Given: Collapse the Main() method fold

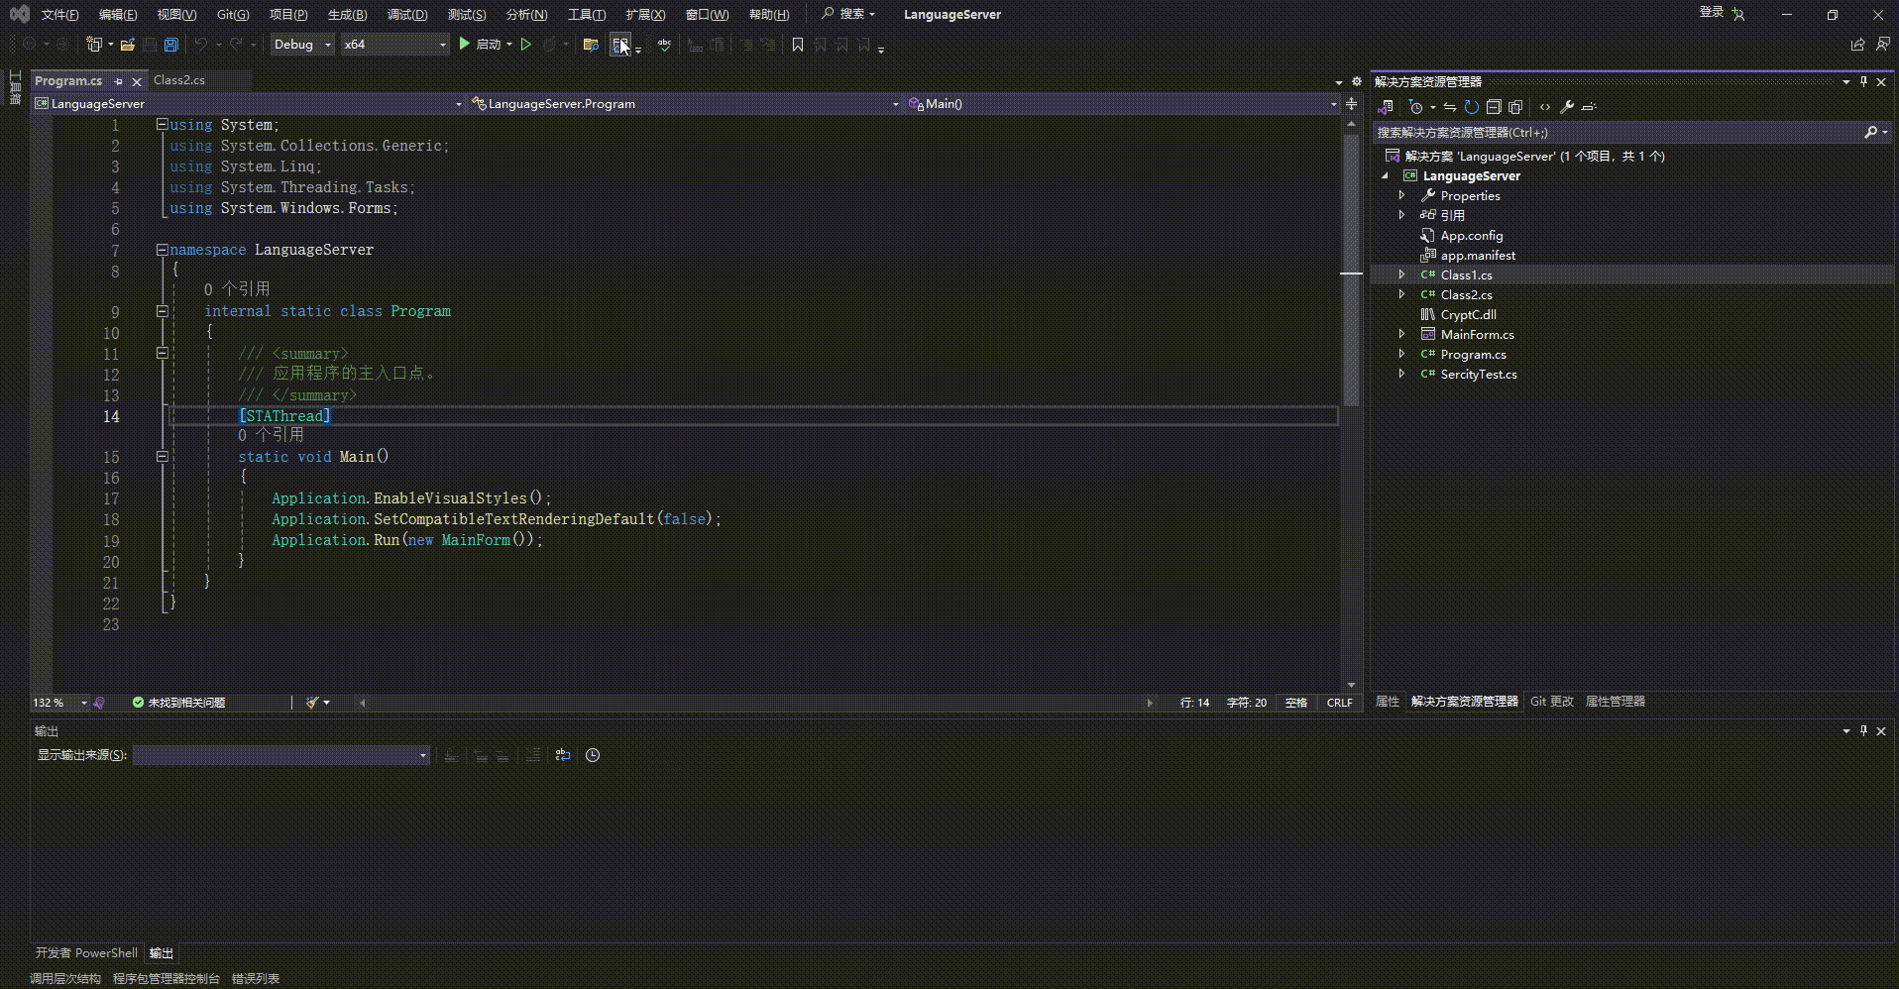Looking at the screenshot, I should [162, 457].
